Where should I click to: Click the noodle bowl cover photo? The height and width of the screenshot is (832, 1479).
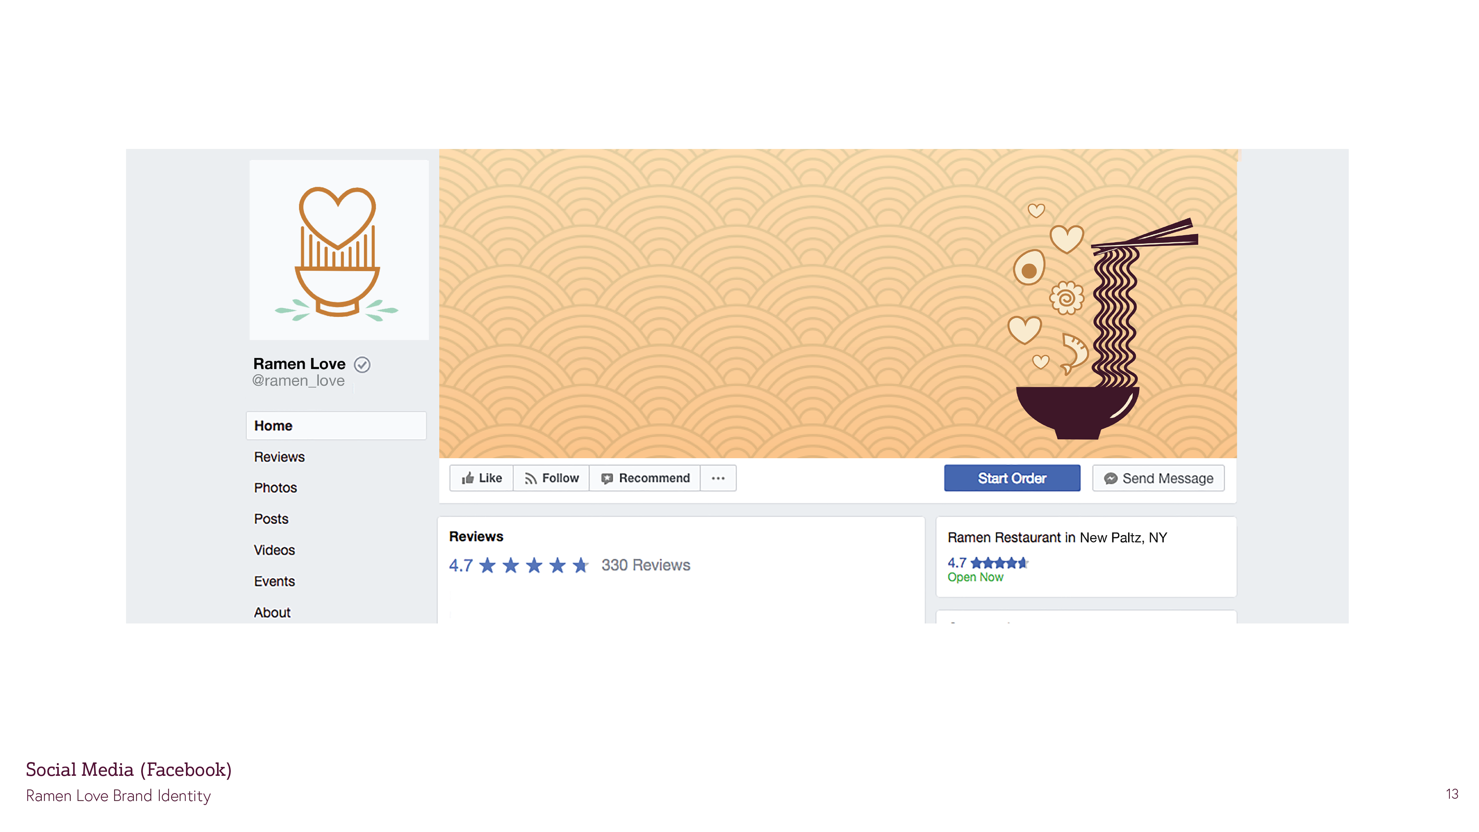pyautogui.click(x=838, y=303)
